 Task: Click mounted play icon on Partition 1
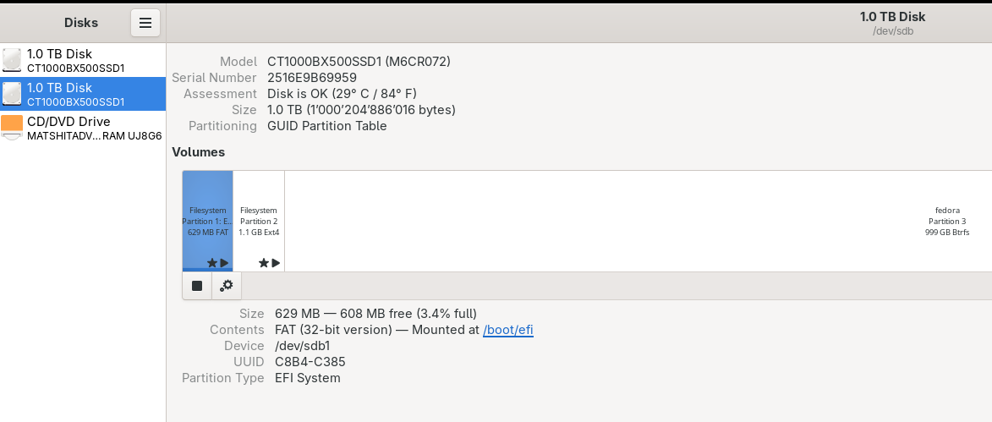[225, 263]
